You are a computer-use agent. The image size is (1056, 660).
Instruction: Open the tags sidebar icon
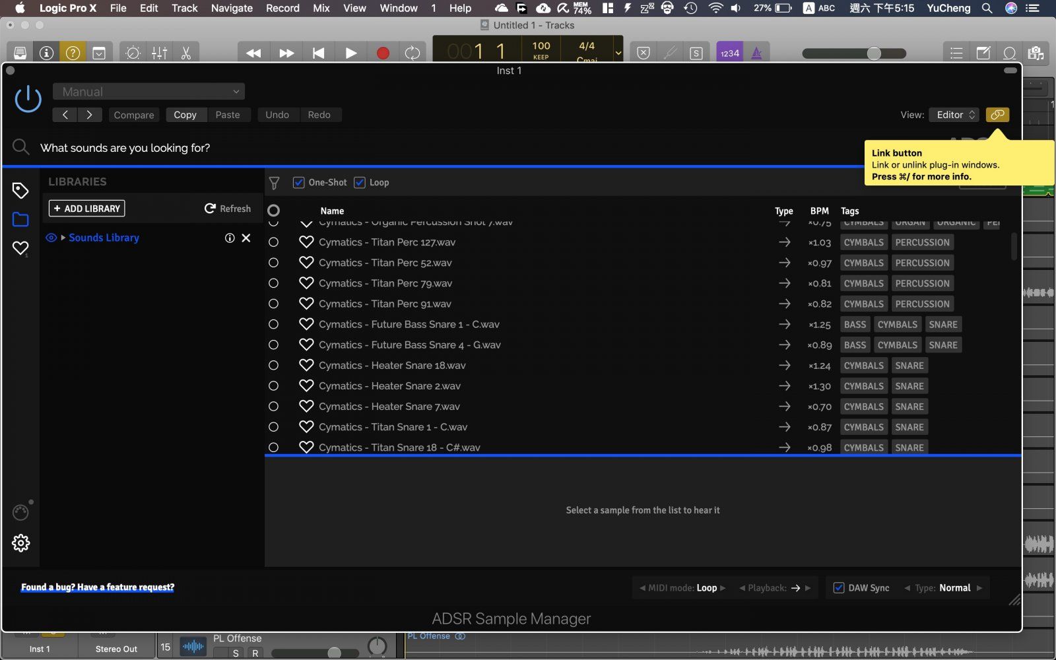pos(20,191)
